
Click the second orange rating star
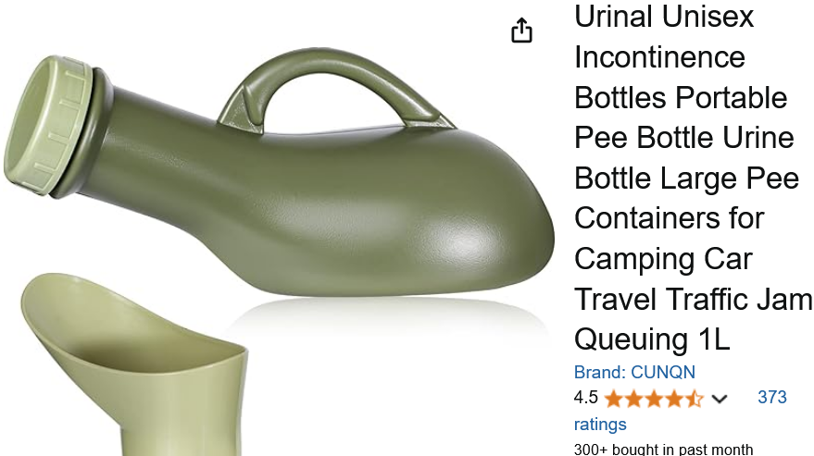[633, 399]
